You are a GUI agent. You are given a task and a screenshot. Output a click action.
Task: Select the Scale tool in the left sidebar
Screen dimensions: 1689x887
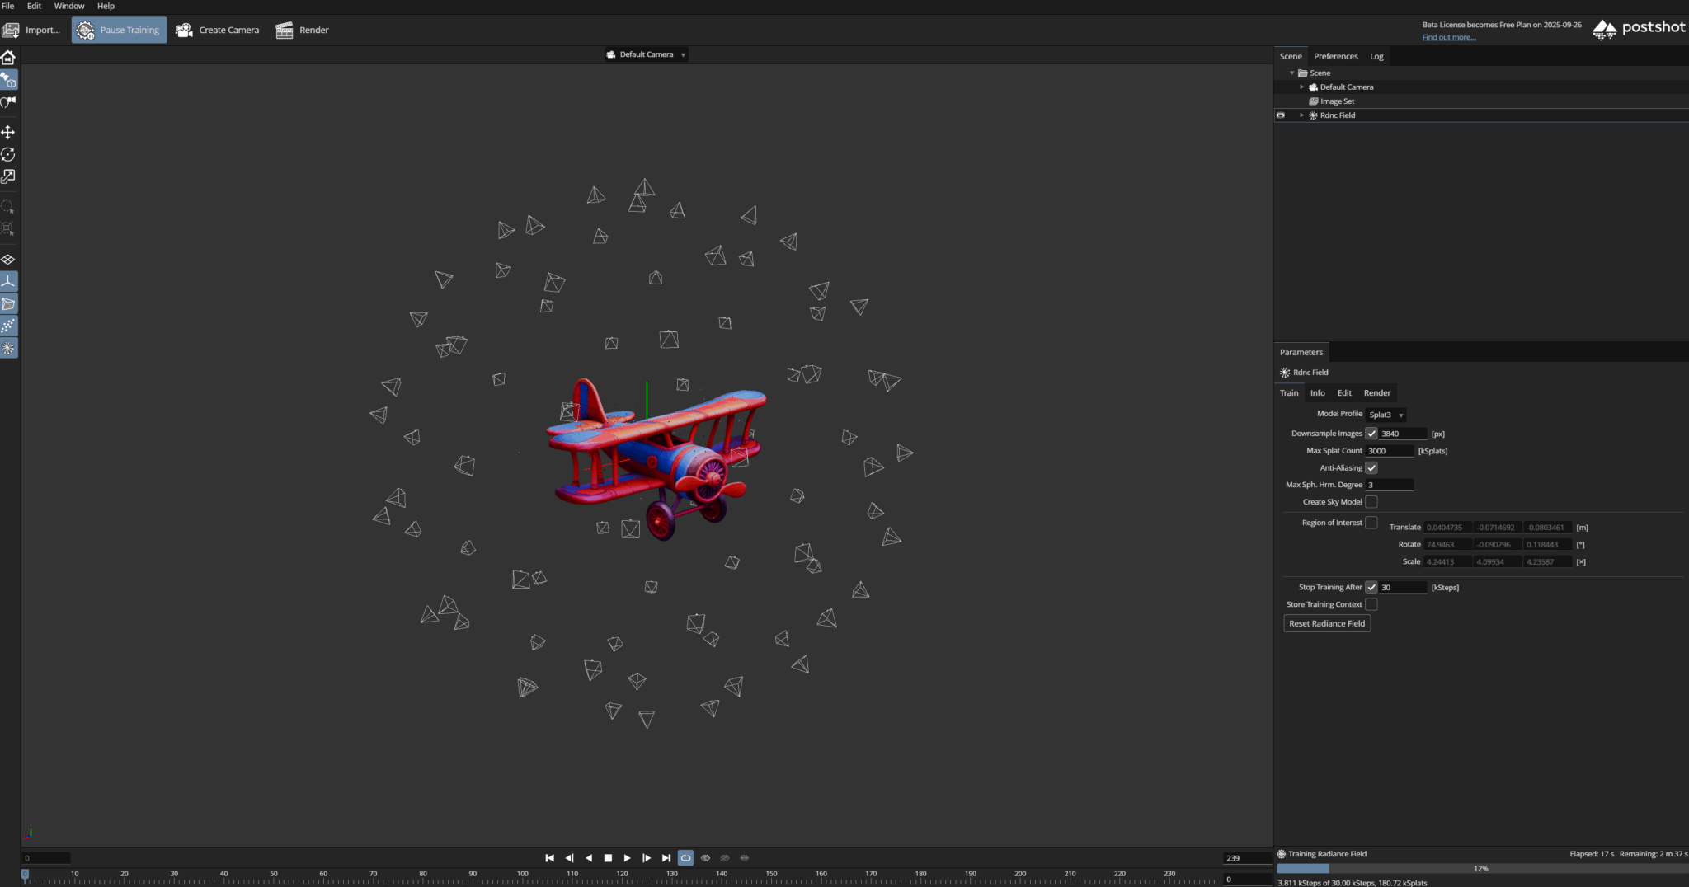(x=8, y=176)
